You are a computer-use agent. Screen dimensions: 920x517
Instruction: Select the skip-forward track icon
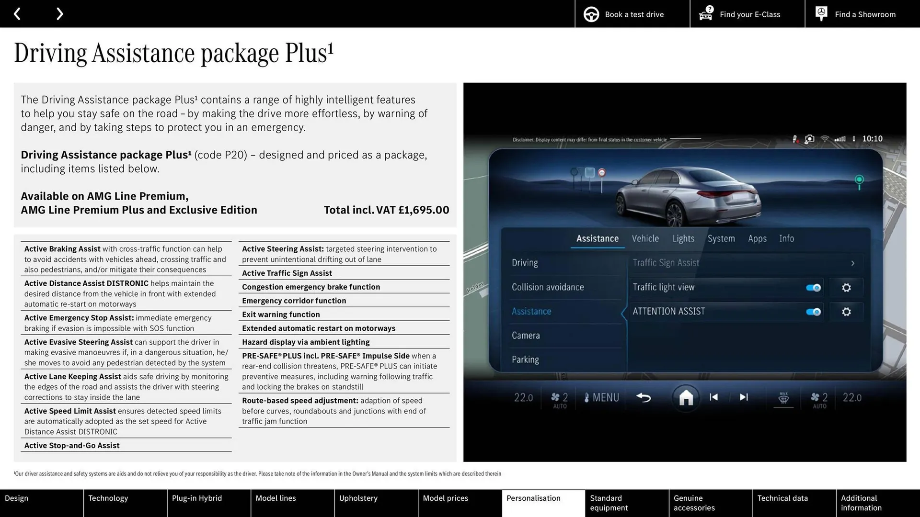coord(744,398)
